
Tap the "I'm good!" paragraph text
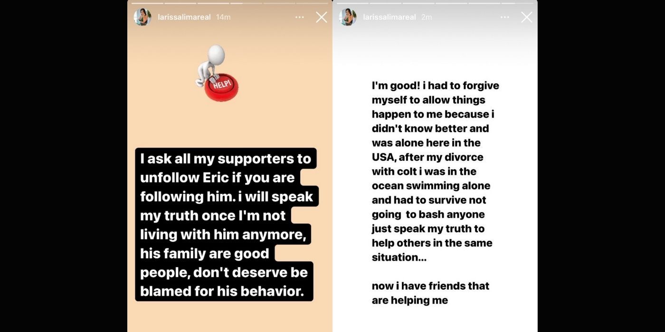coord(435,171)
